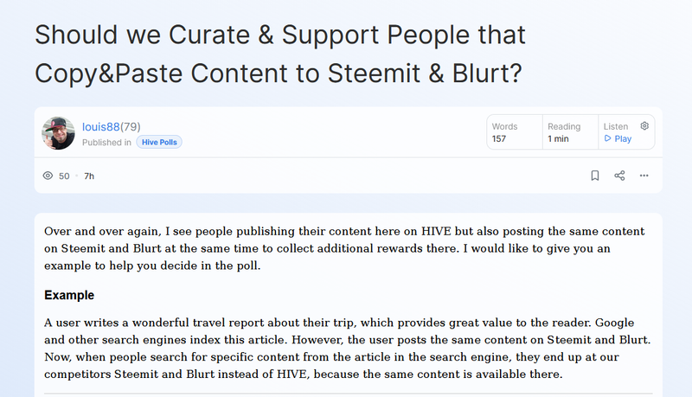The image size is (692, 397).
Task: Click the post title heading
Action: pyautogui.click(x=280, y=54)
